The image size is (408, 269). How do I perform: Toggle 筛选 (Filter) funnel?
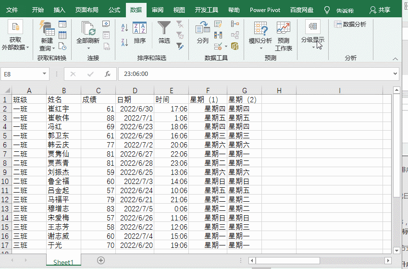(x=164, y=33)
